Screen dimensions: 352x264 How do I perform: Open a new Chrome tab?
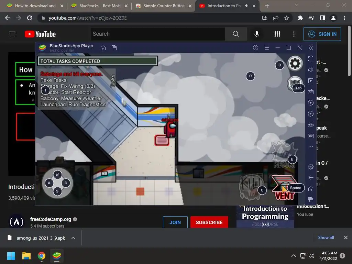click(x=267, y=6)
